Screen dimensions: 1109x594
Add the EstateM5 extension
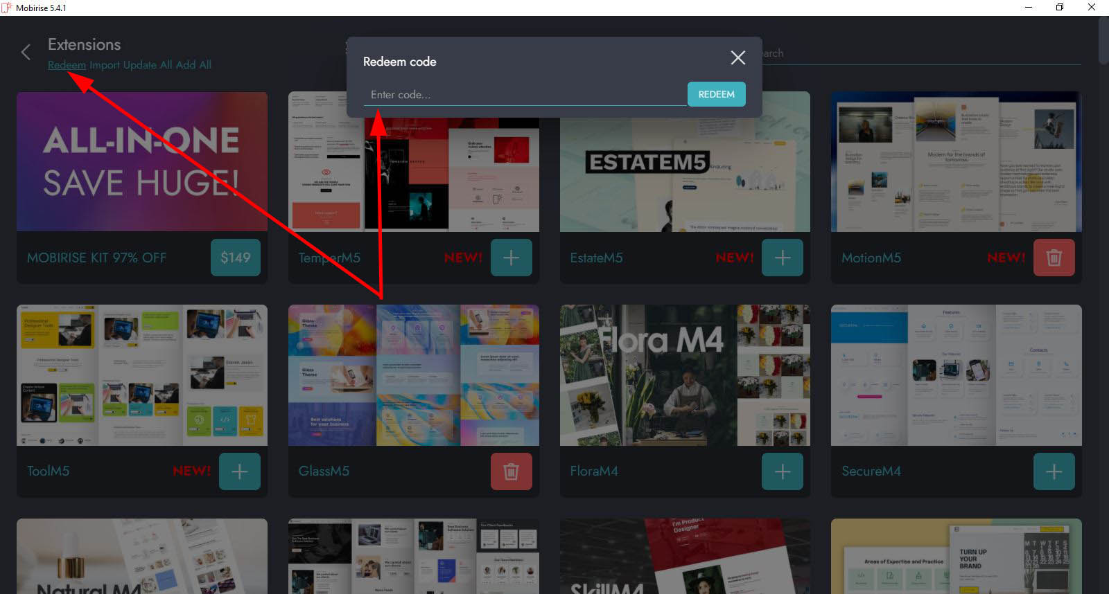[783, 258]
